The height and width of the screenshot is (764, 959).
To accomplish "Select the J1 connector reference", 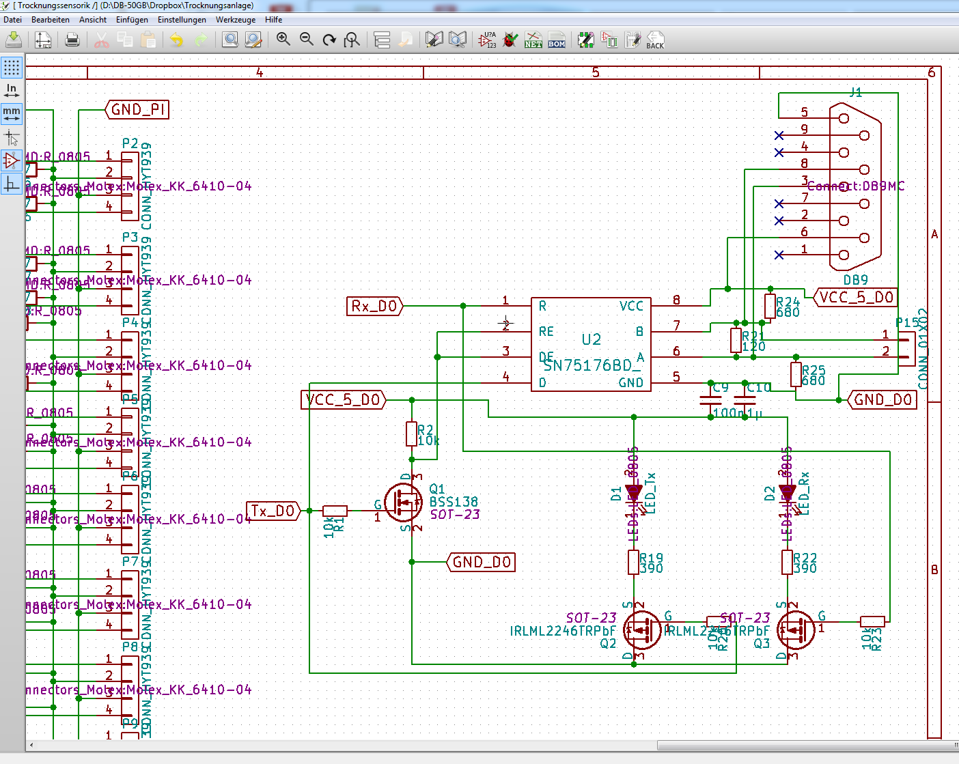I will coord(856,92).
